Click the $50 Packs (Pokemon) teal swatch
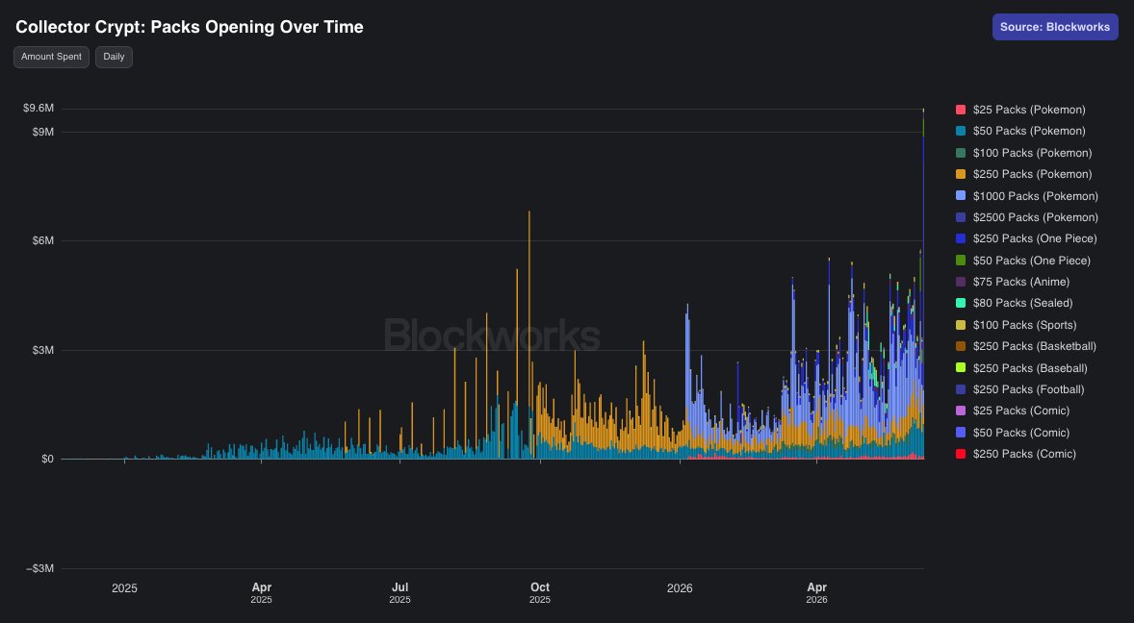The image size is (1134, 623). (961, 131)
